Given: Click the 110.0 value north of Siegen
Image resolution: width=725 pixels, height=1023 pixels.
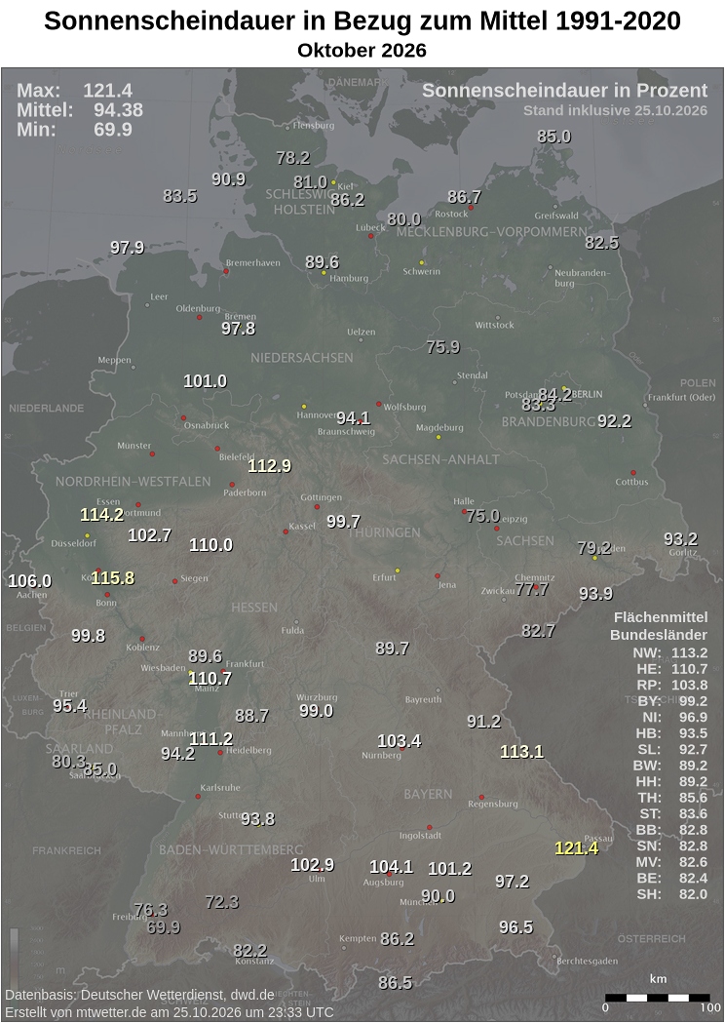Looking at the screenshot, I should click(x=210, y=545).
